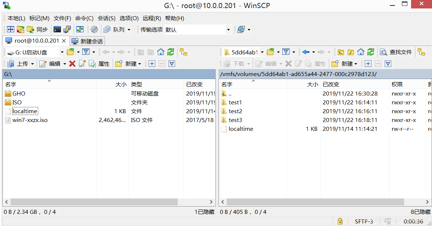Expand the Queue (队列) dropdown arrow
Screen dimensions: 432x226
click(129, 29)
